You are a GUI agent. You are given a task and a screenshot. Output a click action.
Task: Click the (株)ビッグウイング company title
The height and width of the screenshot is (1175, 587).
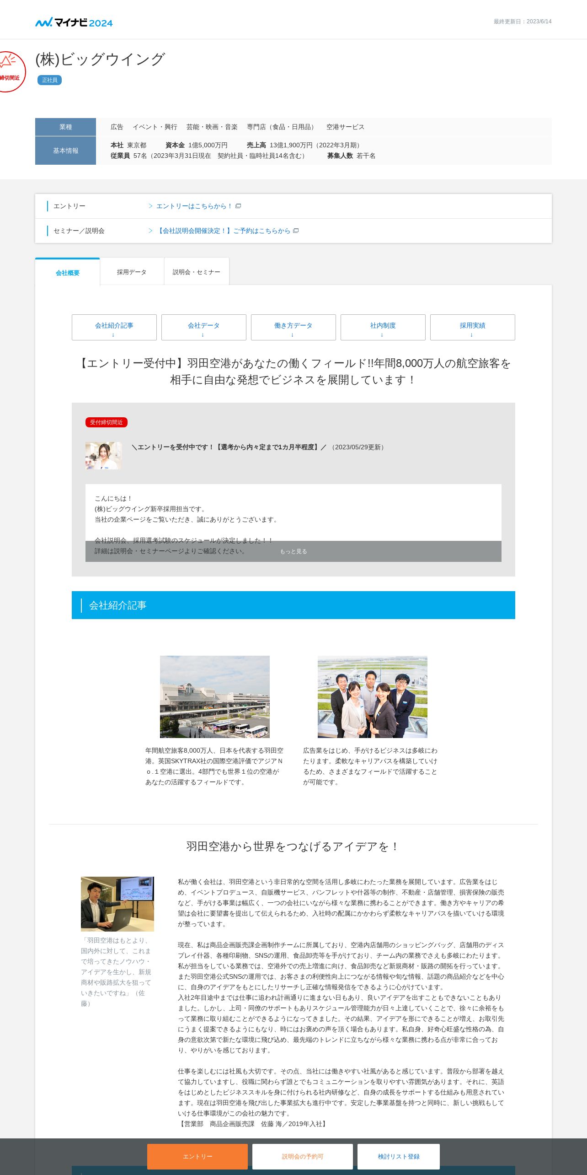[100, 59]
